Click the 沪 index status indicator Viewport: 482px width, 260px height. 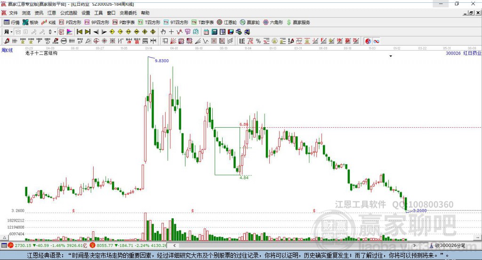10,245
